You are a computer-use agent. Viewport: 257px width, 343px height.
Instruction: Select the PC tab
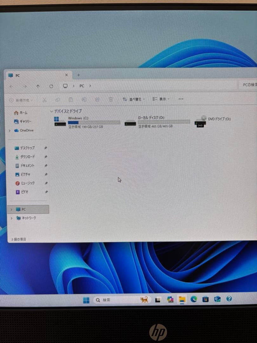[x=38, y=75]
